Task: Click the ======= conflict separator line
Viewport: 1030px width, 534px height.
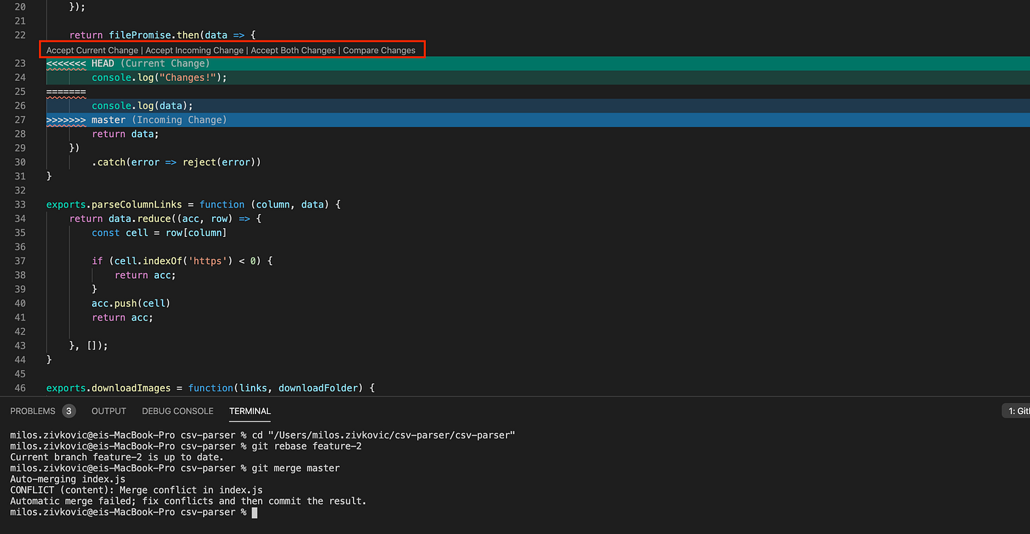Action: click(66, 91)
